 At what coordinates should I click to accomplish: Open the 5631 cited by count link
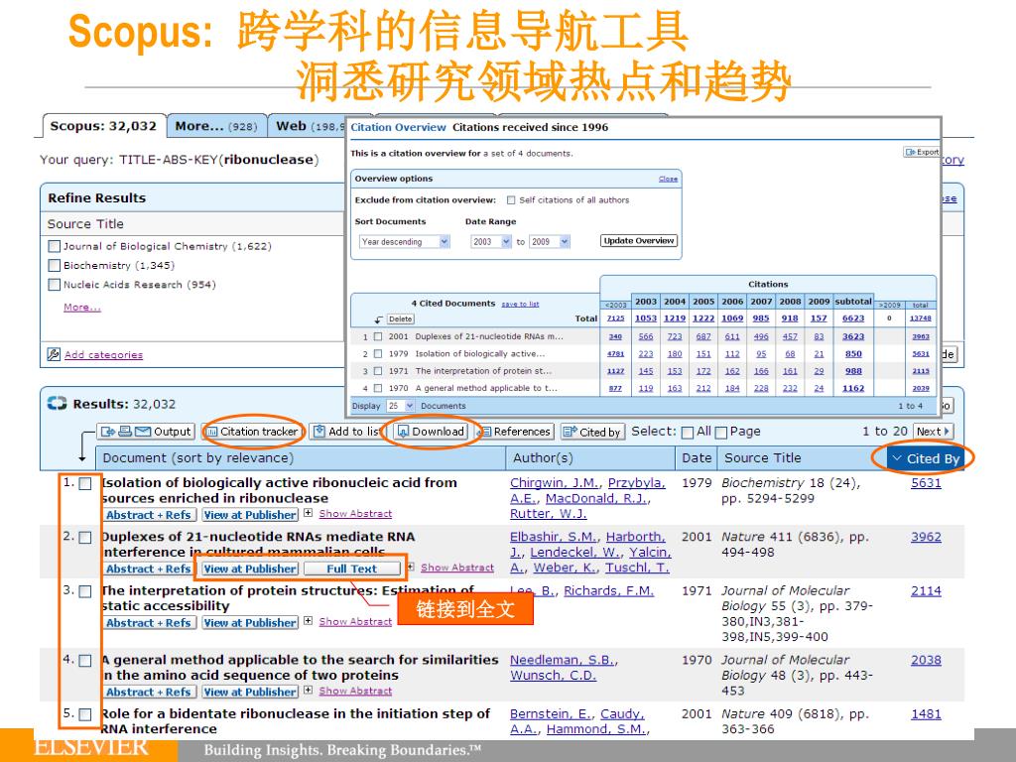[x=926, y=483]
